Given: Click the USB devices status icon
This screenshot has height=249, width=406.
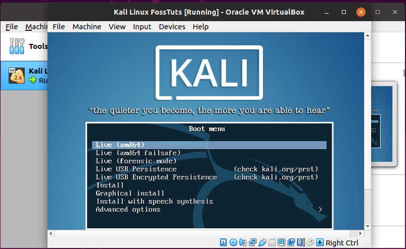Looking at the screenshot, I should point(262,242).
